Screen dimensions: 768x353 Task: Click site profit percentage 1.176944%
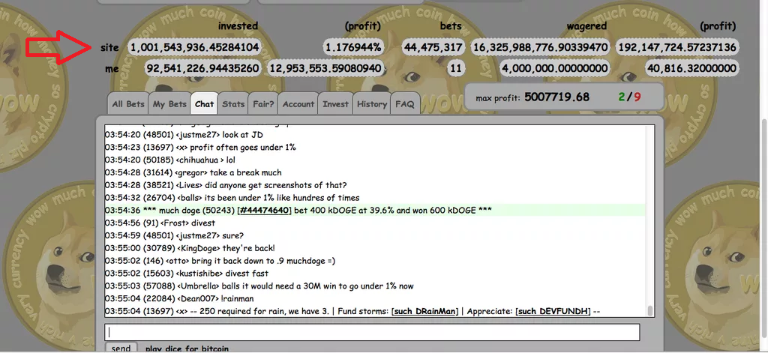tap(353, 47)
